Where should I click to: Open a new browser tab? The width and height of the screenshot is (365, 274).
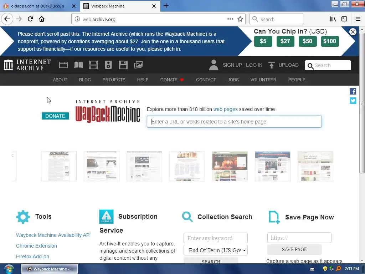[x=166, y=6]
